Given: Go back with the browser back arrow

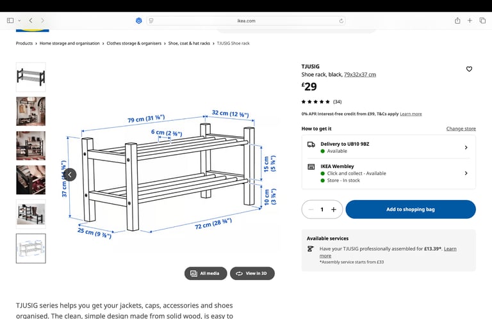Looking at the screenshot, I should pyautogui.click(x=31, y=20).
